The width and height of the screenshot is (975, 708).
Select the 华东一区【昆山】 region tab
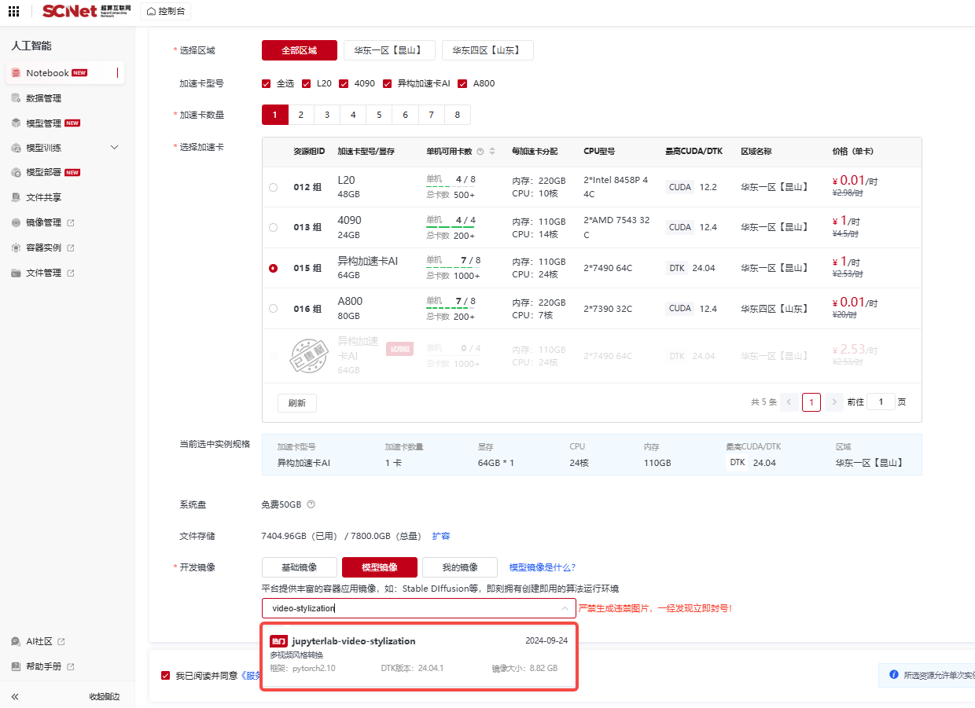(389, 50)
